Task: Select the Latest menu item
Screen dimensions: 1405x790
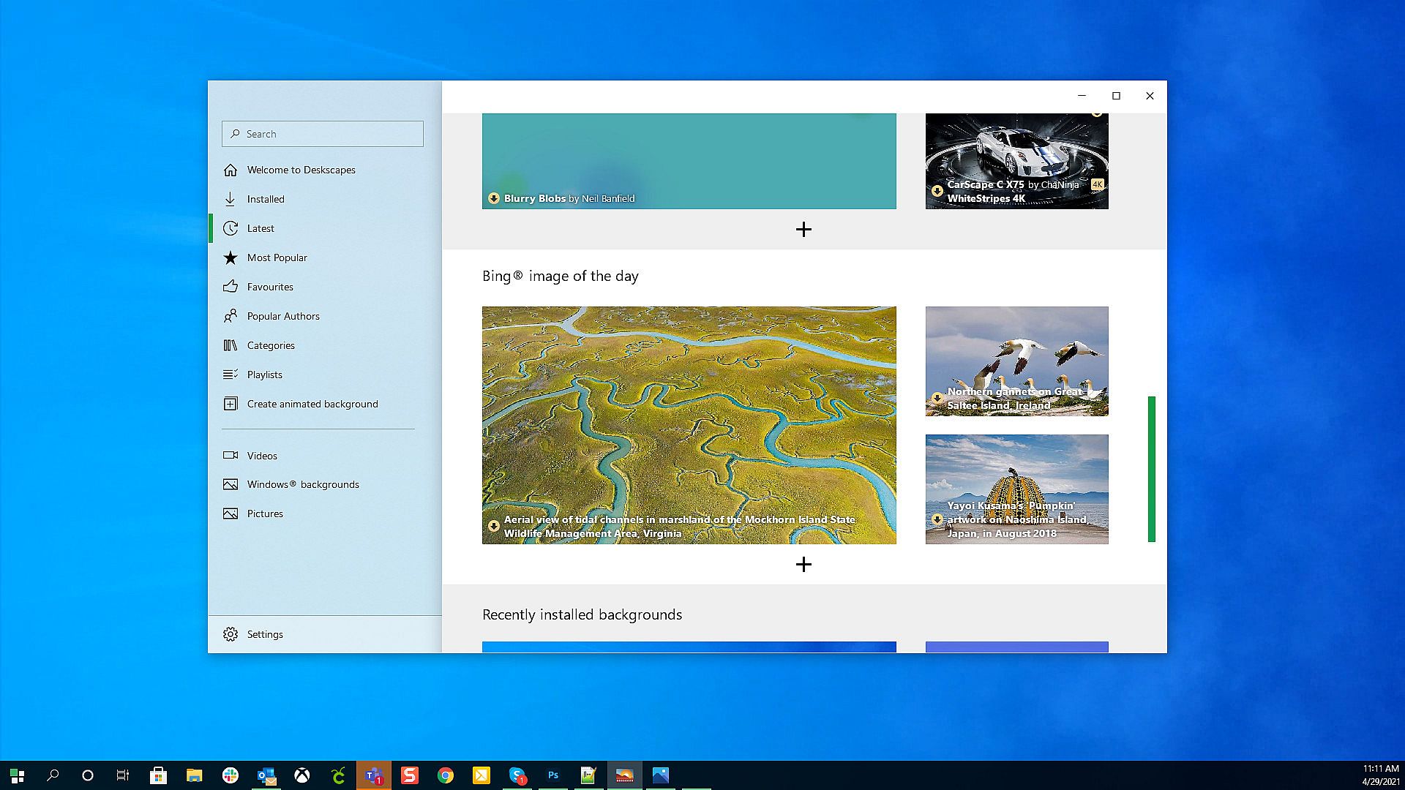Action: coord(261,228)
